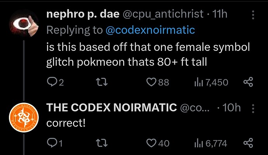Retweet the 'correct!' reply
Viewport: 268px width, 155px height.
tap(101, 143)
